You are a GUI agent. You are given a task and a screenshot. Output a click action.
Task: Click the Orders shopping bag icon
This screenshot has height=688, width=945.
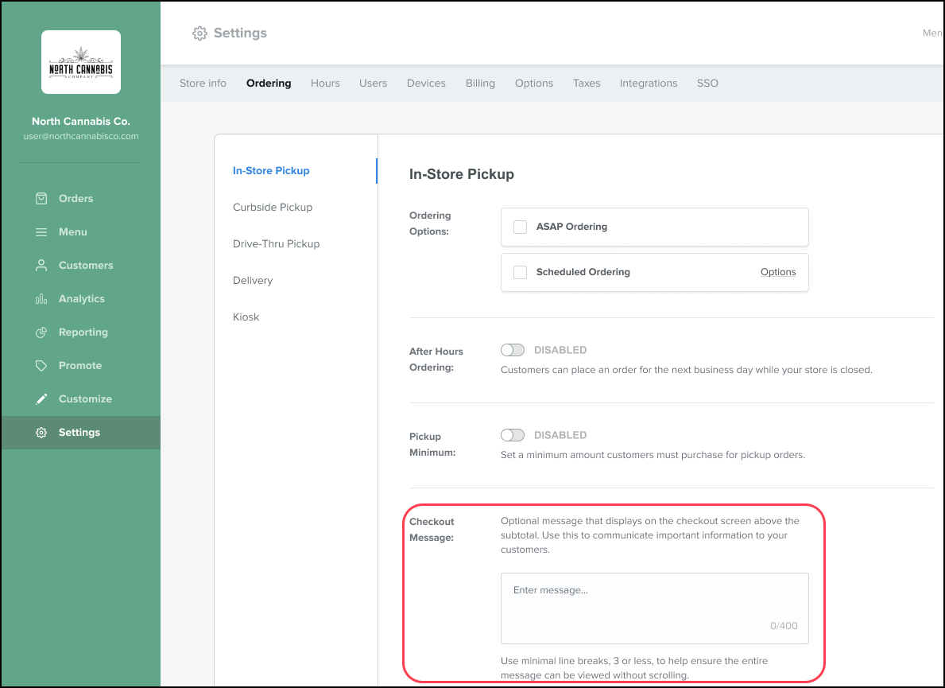[41, 198]
